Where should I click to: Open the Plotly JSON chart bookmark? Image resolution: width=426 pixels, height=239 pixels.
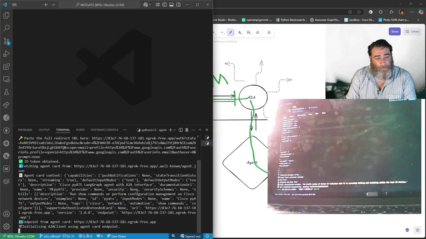click(x=393, y=20)
